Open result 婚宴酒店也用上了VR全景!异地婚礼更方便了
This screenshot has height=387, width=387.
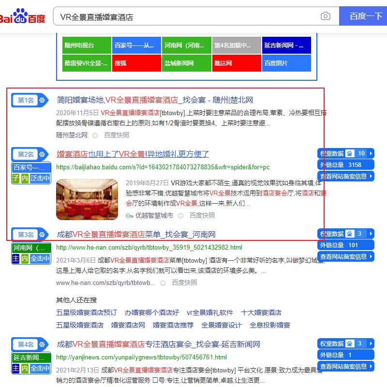[x=133, y=154]
